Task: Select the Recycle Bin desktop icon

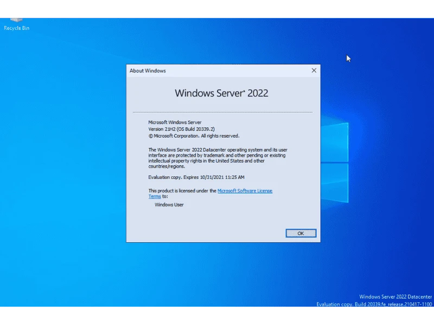Action: [17, 24]
